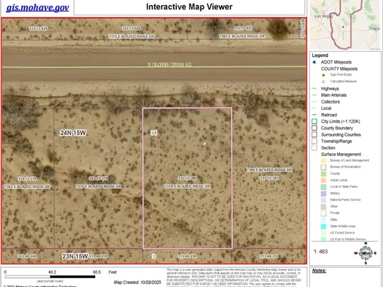
Task: Click the Local road legend label
Action: pyautogui.click(x=326, y=108)
